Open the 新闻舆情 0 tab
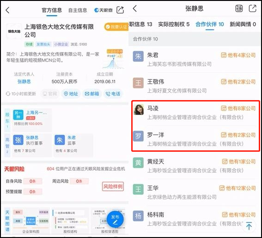Screen dimensions: 262x238 click(x=243, y=24)
